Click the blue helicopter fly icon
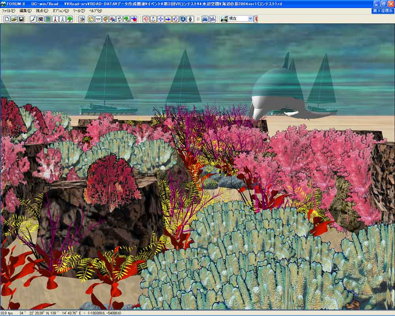395x316 pixels. 168,19
